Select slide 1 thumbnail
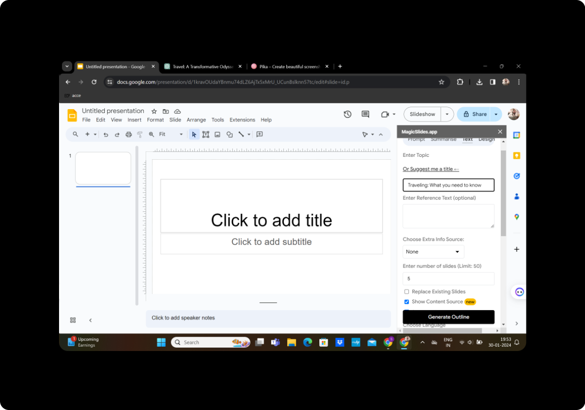 coord(103,168)
